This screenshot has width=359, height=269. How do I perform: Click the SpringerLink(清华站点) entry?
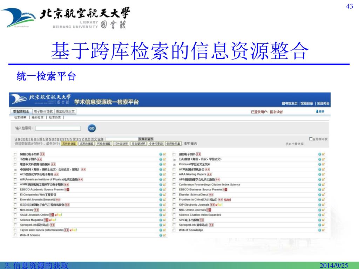click(194, 225)
